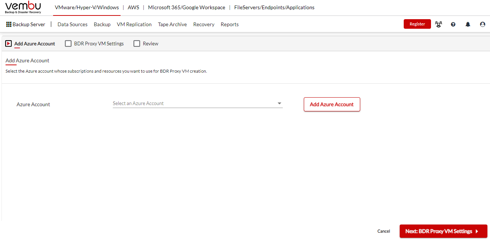The width and height of the screenshot is (490, 240).
Task: Open the VM Replication menu
Action: point(134,24)
